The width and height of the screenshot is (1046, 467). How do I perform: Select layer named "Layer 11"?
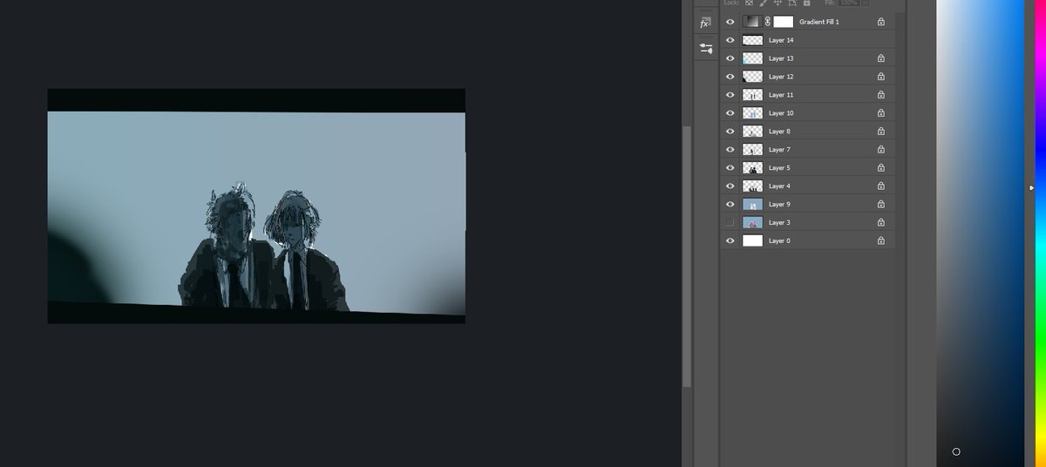(x=781, y=95)
